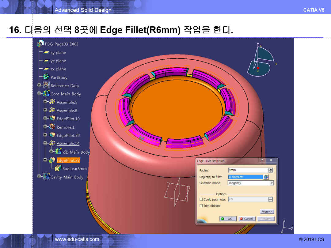
Task: Select Rib Main Body in the tree
Action: click(76, 152)
